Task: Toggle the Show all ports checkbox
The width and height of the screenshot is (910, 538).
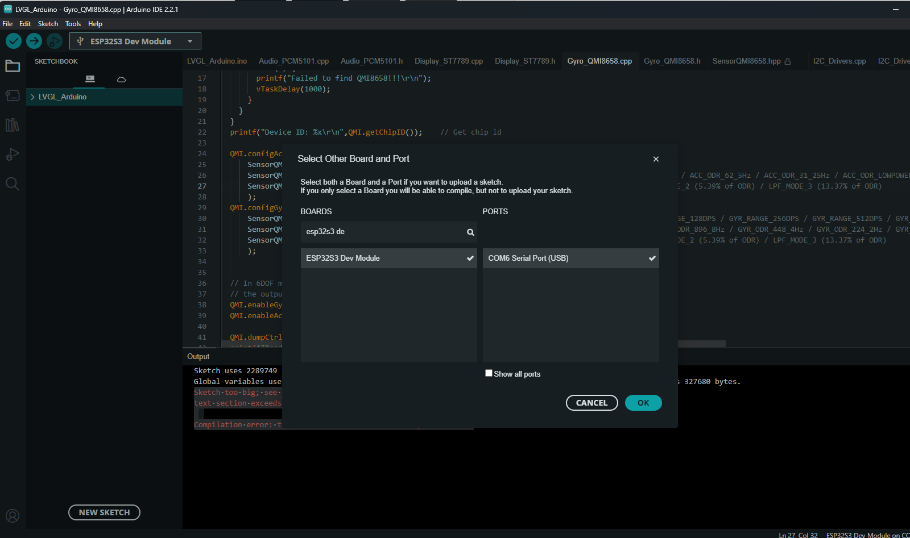Action: [x=489, y=373]
